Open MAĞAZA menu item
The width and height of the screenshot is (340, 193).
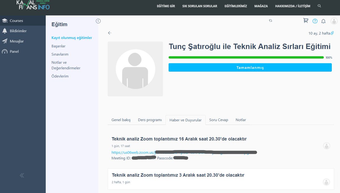(261, 6)
